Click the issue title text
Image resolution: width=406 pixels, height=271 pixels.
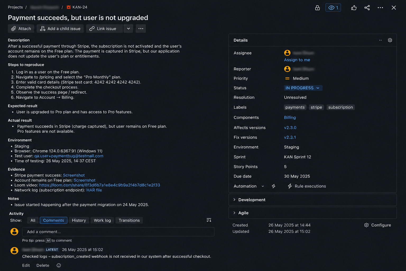pyautogui.click(x=78, y=18)
